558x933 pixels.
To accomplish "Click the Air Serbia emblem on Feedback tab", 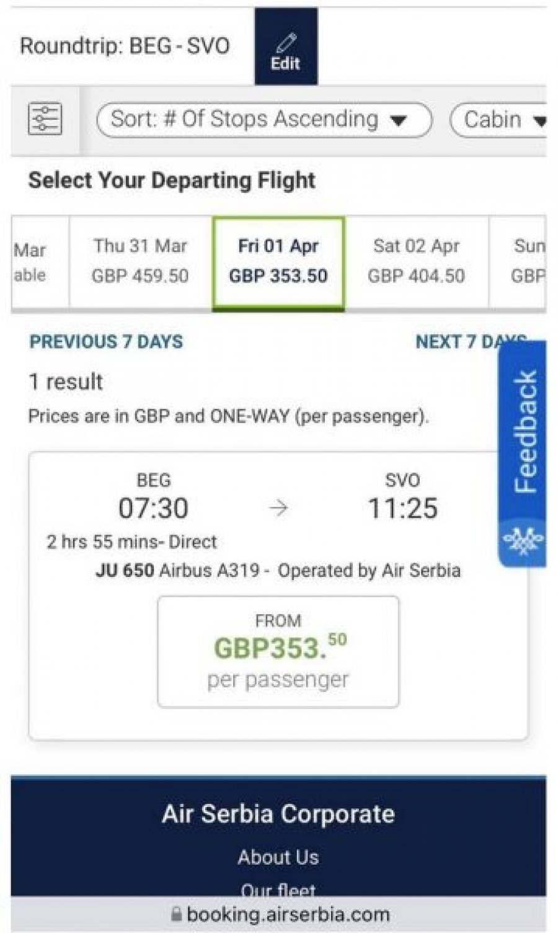I will pos(523,541).
